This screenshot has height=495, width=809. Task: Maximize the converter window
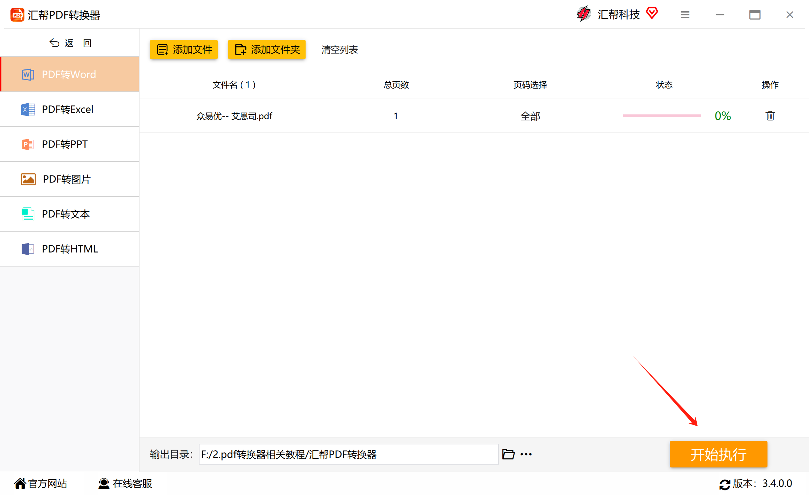tap(755, 15)
